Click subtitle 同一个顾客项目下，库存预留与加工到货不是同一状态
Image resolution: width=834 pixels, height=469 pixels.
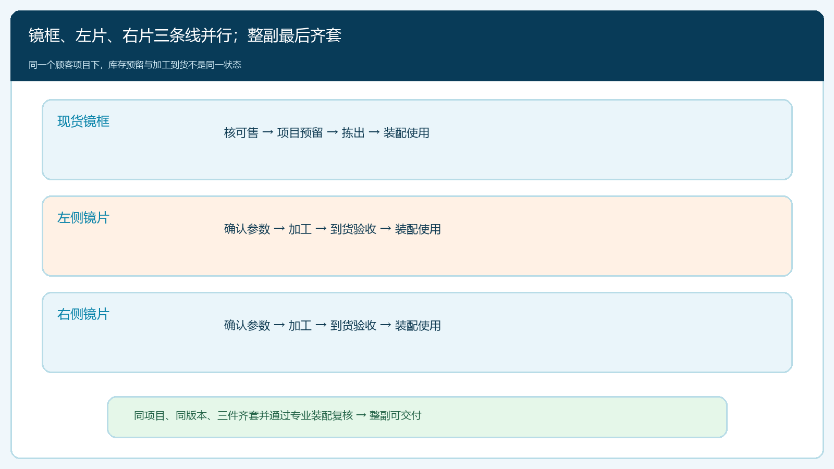click(135, 65)
